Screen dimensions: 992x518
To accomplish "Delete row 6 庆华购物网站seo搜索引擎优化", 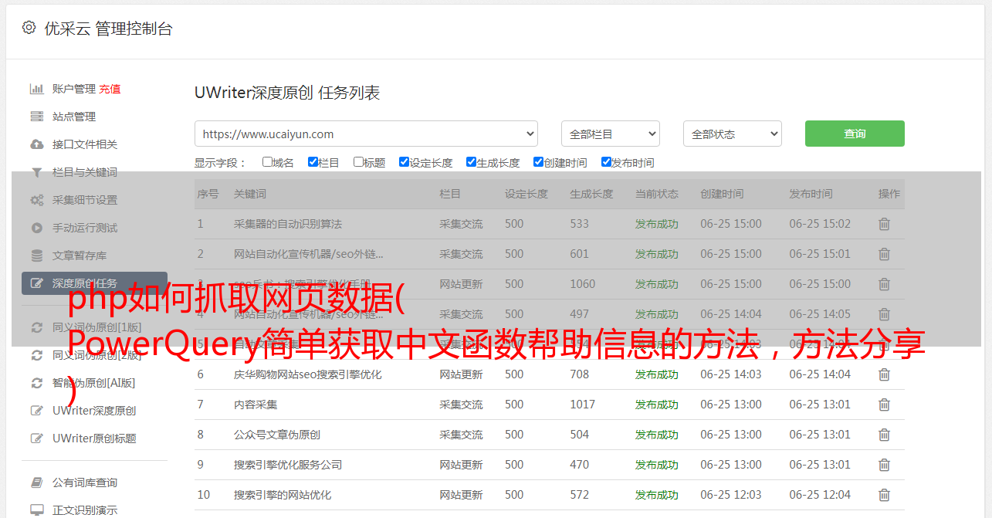I will click(x=885, y=374).
